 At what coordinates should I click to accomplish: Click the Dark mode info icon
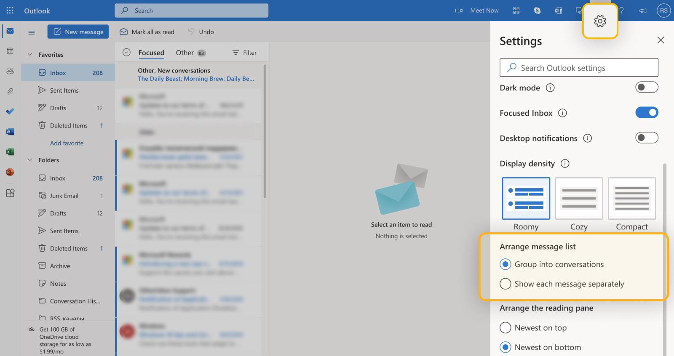click(550, 88)
